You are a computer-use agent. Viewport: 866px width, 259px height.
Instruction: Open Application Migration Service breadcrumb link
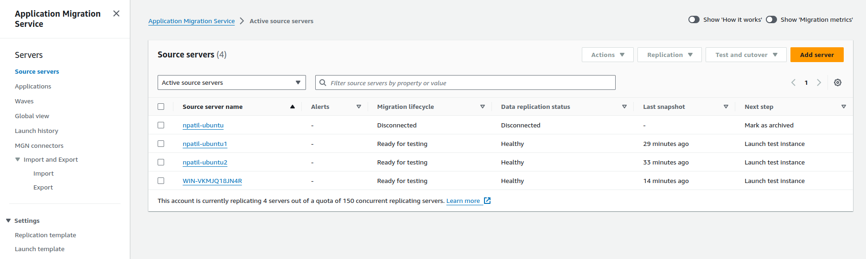pyautogui.click(x=191, y=21)
